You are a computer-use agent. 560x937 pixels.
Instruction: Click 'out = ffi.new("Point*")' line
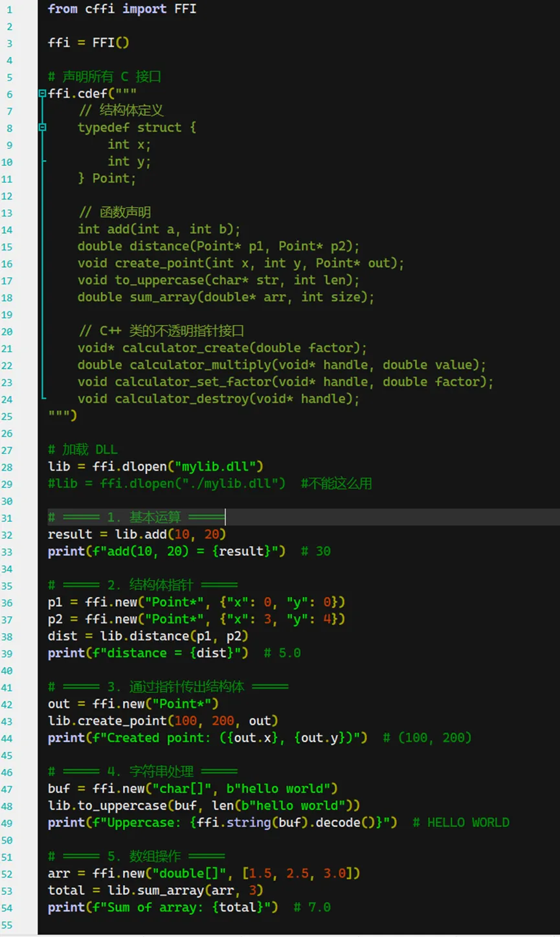[133, 703]
